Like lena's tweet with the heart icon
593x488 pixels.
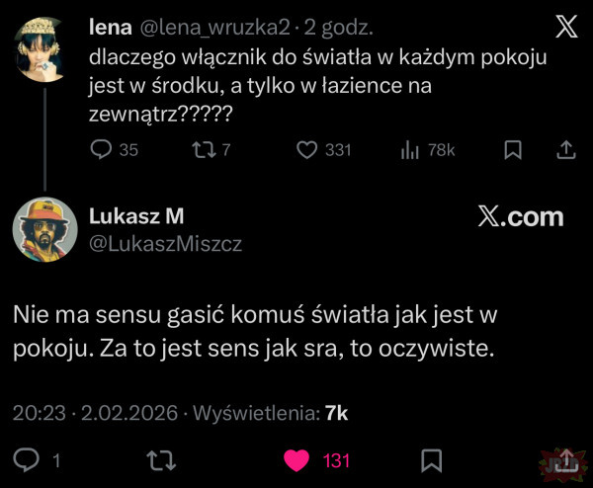coord(307,150)
